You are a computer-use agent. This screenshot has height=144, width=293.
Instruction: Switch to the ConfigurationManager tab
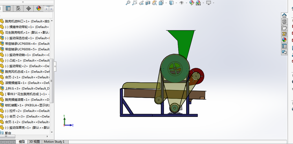18,8
